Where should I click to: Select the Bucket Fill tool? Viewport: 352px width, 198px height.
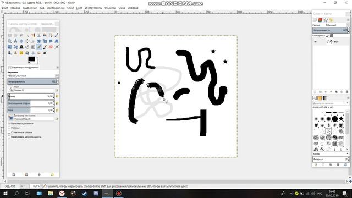27,47
